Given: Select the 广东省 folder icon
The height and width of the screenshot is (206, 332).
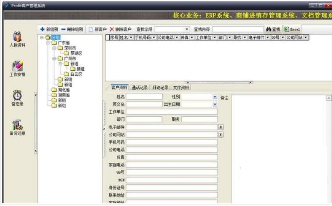Looking at the screenshot, I should (54, 43).
